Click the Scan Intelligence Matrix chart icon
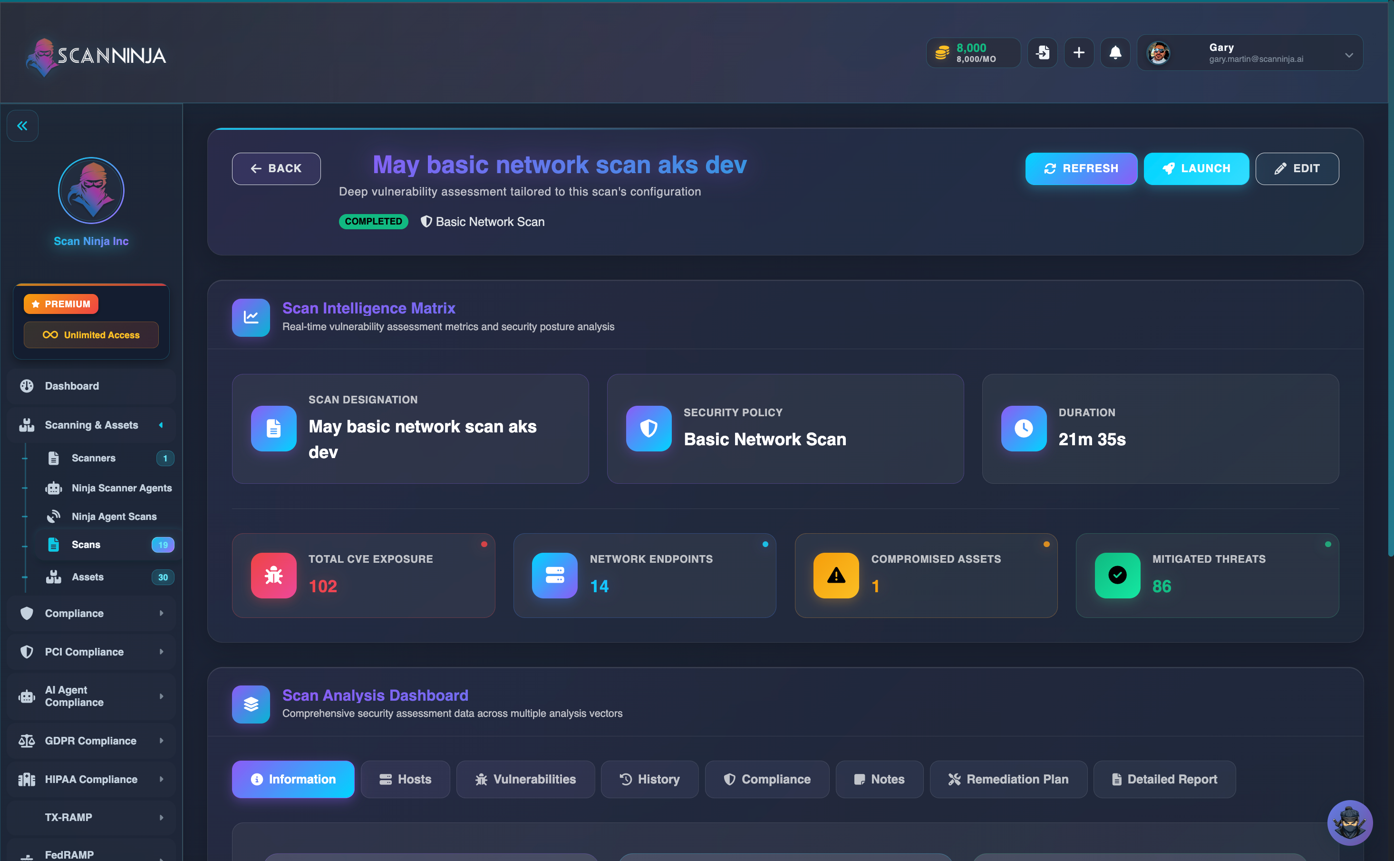The width and height of the screenshot is (1394, 861). pos(251,317)
